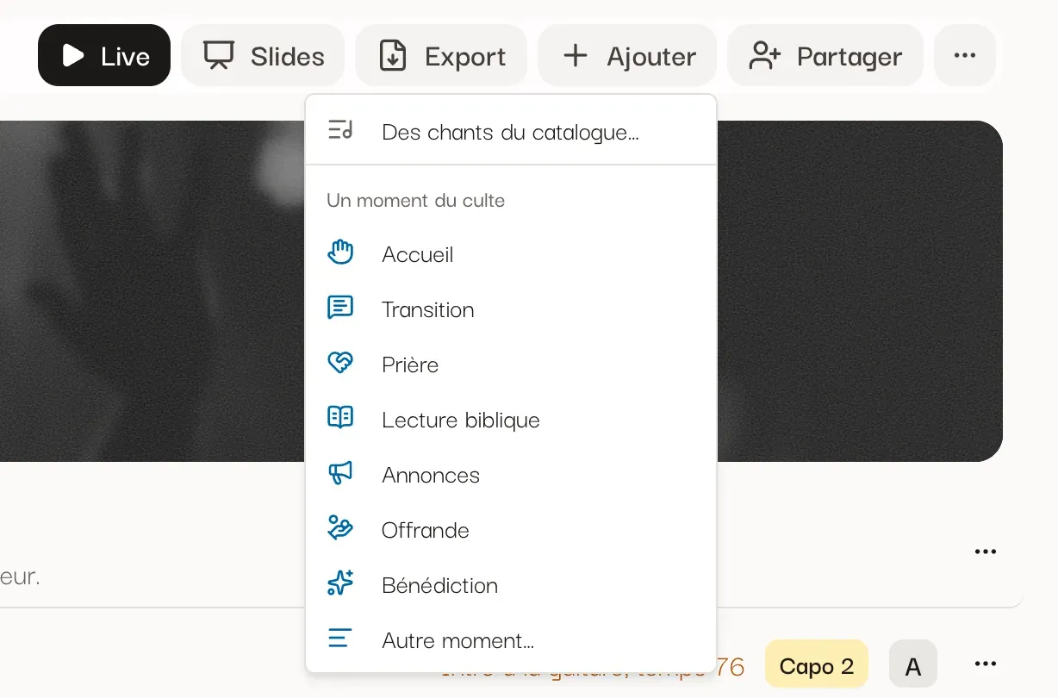Close the Ajouter dropdown button
This screenshot has width=1058, height=698.
pyautogui.click(x=627, y=55)
